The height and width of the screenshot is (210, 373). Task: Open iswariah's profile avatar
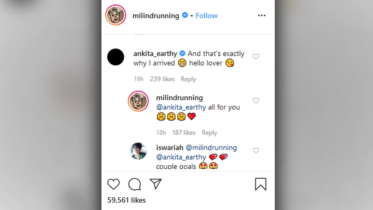138,151
